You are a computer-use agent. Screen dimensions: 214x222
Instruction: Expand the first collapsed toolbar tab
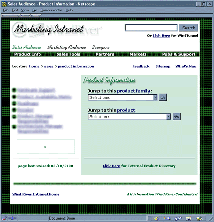tap(10, 16)
